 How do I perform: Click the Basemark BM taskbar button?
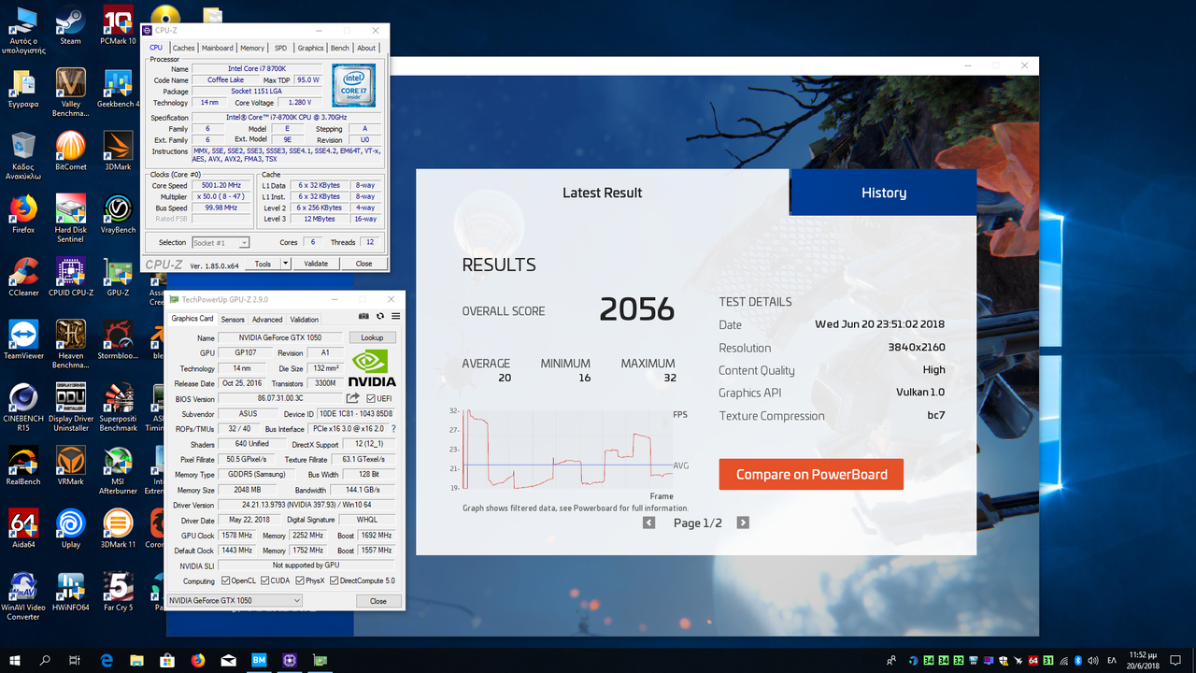(259, 660)
